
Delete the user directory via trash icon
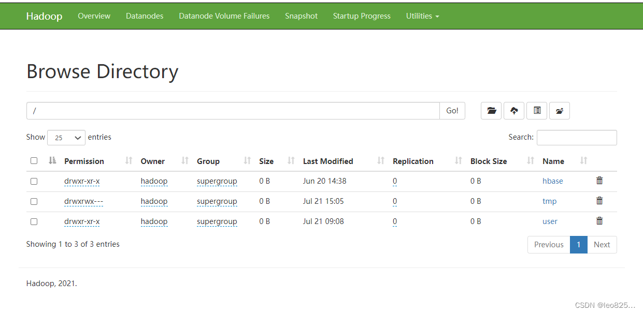(599, 221)
